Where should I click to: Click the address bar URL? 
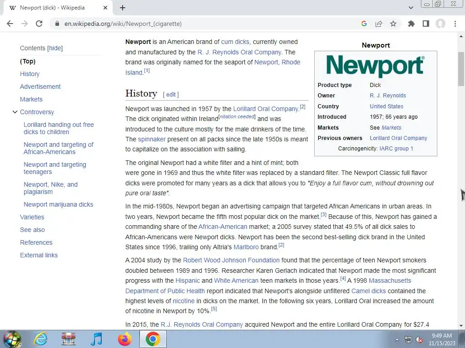[x=123, y=24]
